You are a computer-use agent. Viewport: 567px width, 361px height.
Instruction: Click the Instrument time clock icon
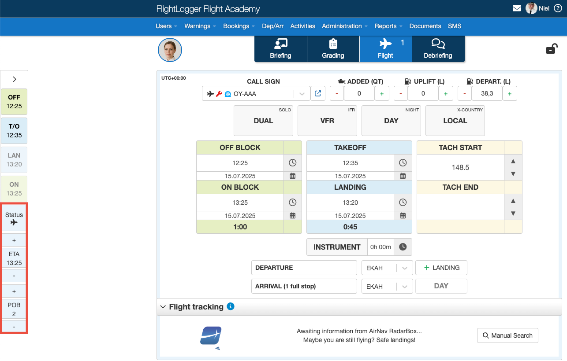(x=403, y=247)
